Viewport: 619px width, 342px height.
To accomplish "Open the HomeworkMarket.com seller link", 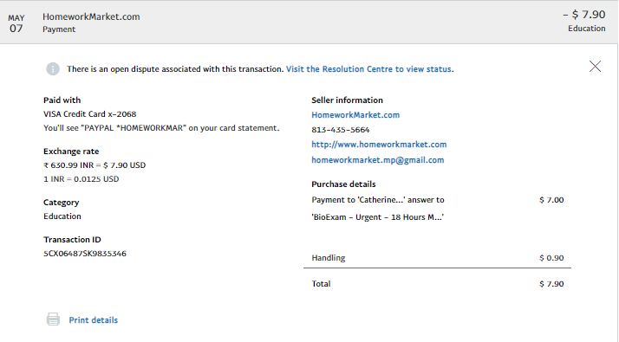I will [355, 115].
